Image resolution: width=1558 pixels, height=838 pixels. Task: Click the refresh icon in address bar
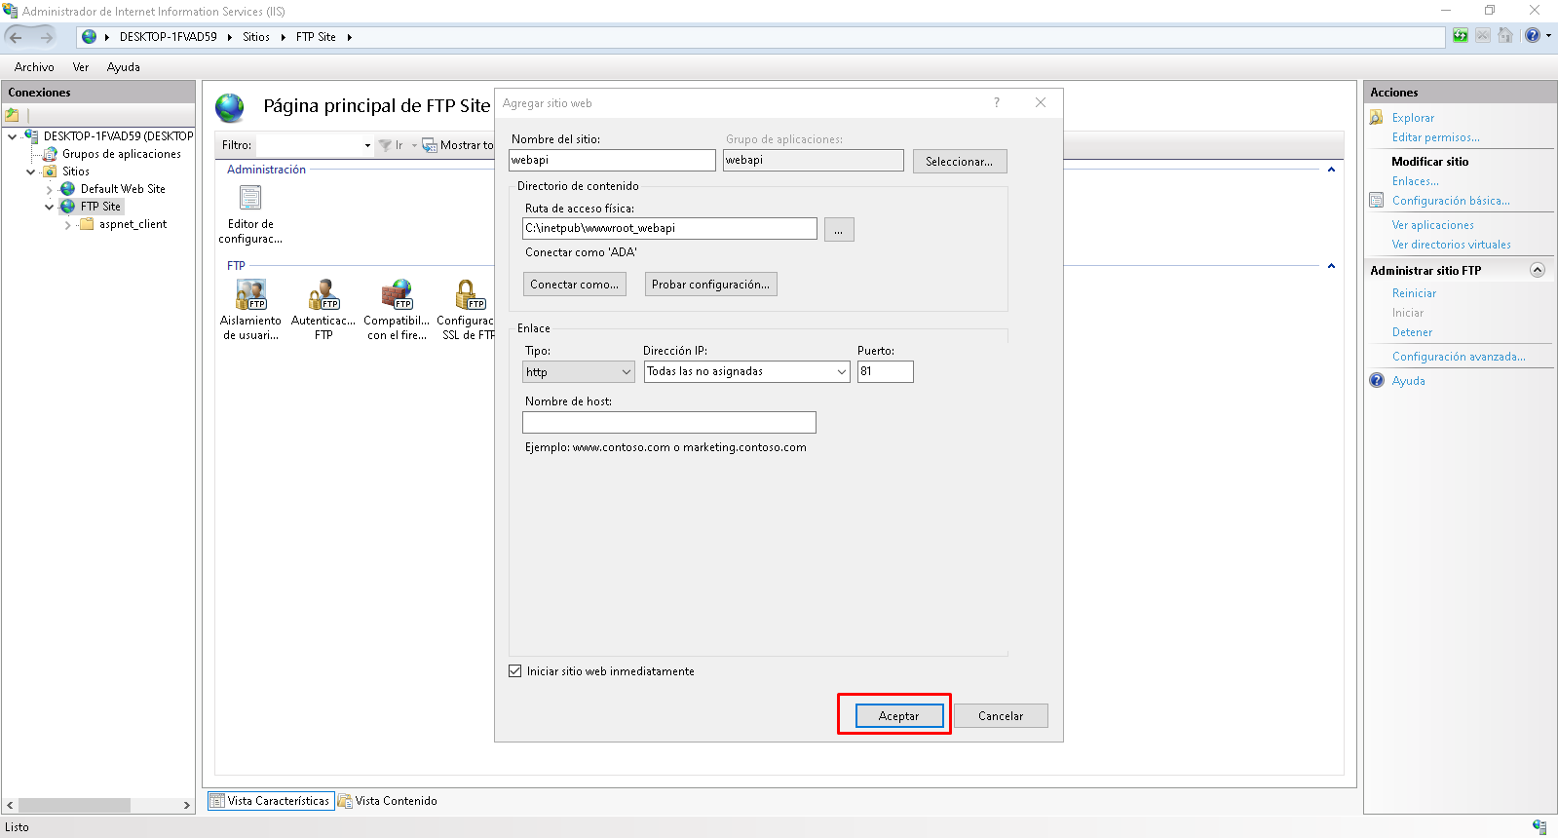(x=1460, y=36)
